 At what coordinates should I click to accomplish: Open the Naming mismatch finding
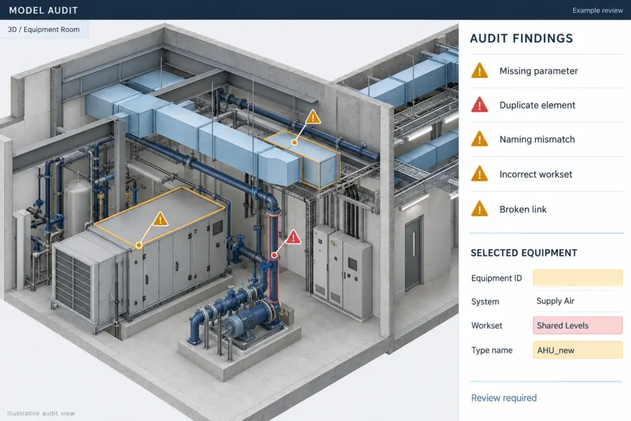point(547,139)
